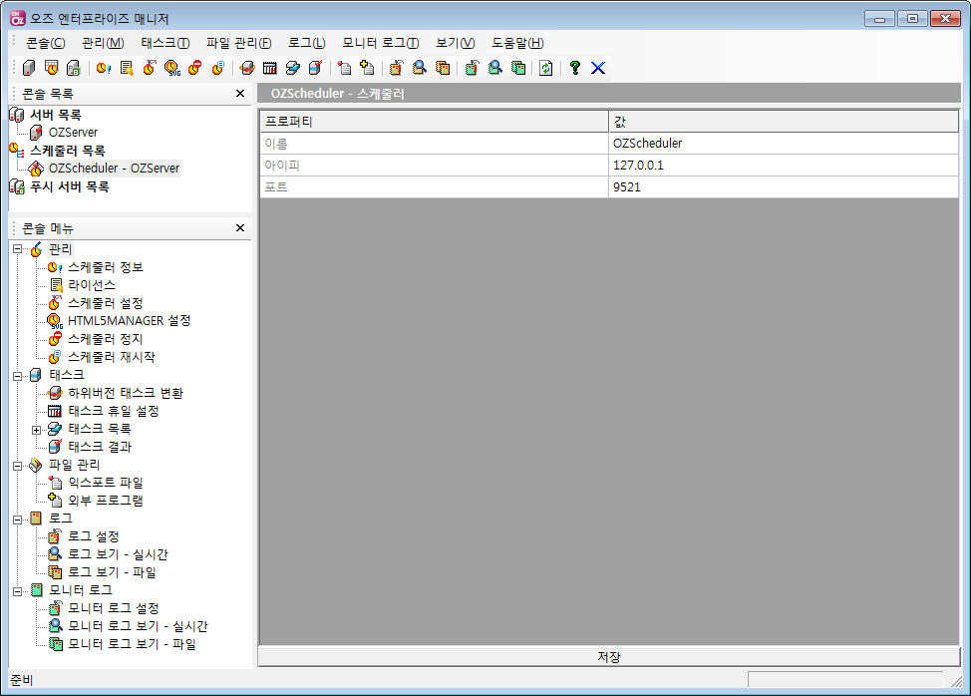The width and height of the screenshot is (971, 696).
Task: Click the export file toolbar icon
Action: coord(344,68)
